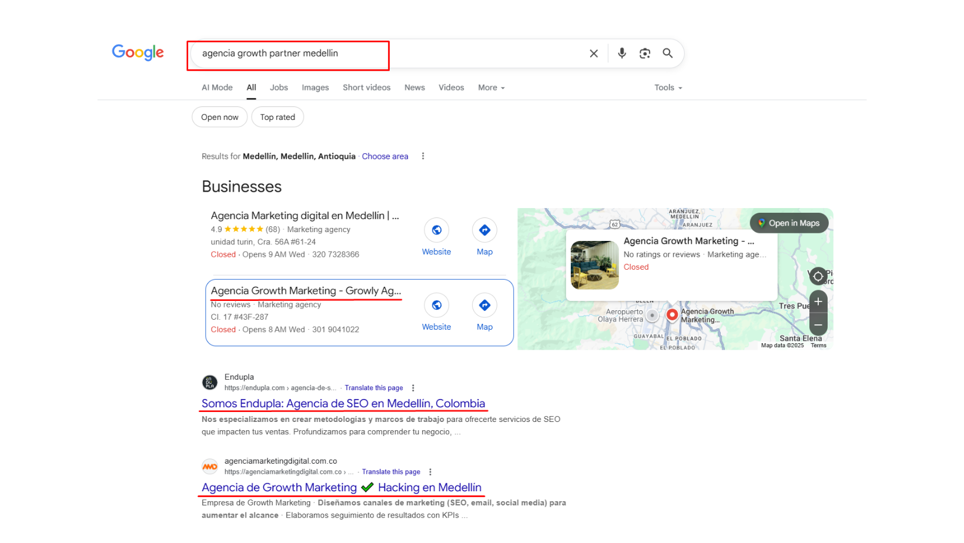Click Translate this page for agenciamarketingdigital
The image size is (964, 543).
pos(391,472)
